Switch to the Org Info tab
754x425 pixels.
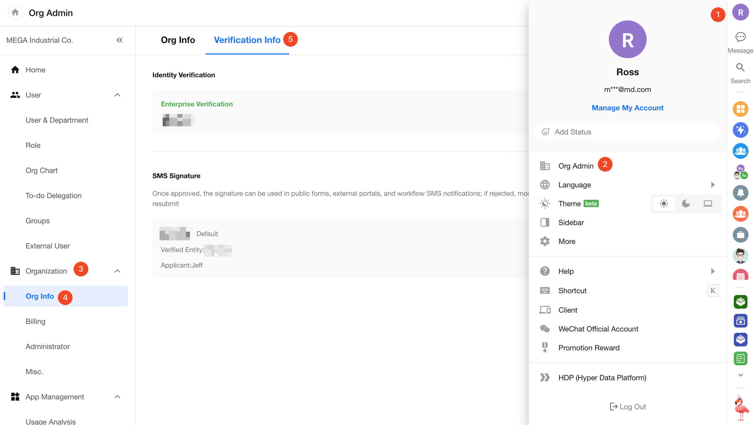click(x=178, y=40)
